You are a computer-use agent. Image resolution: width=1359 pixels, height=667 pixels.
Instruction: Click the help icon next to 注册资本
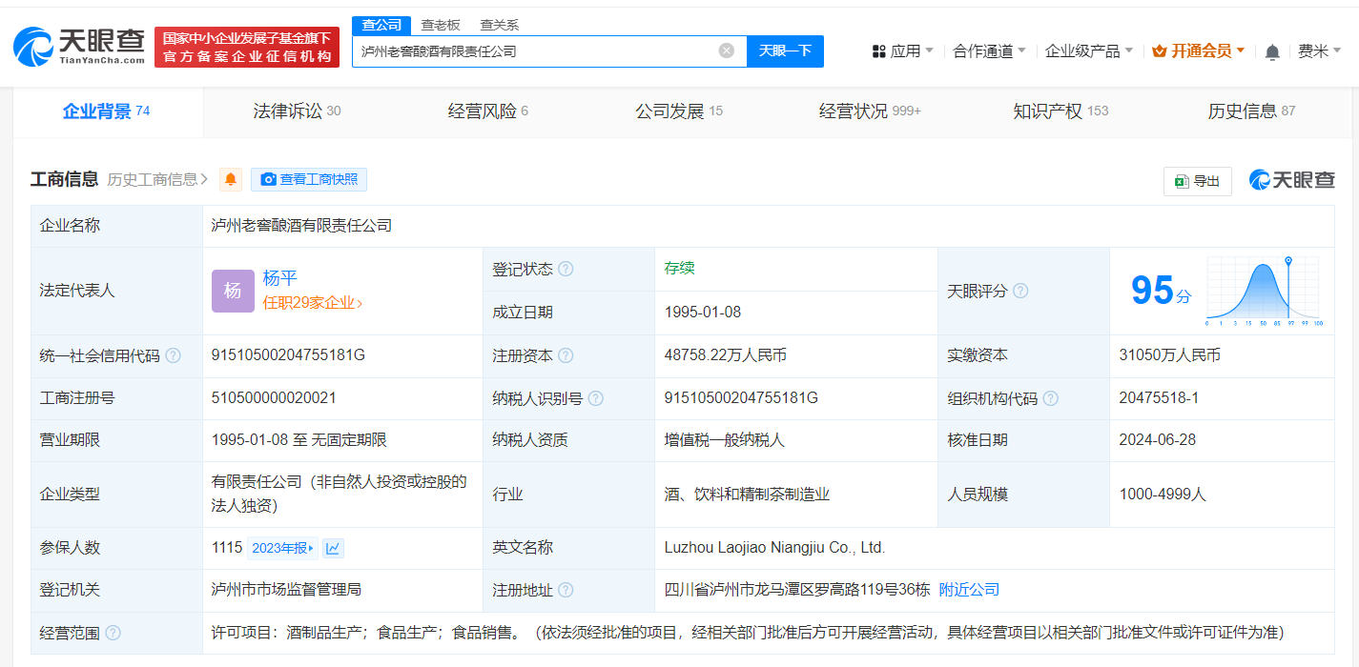click(566, 355)
